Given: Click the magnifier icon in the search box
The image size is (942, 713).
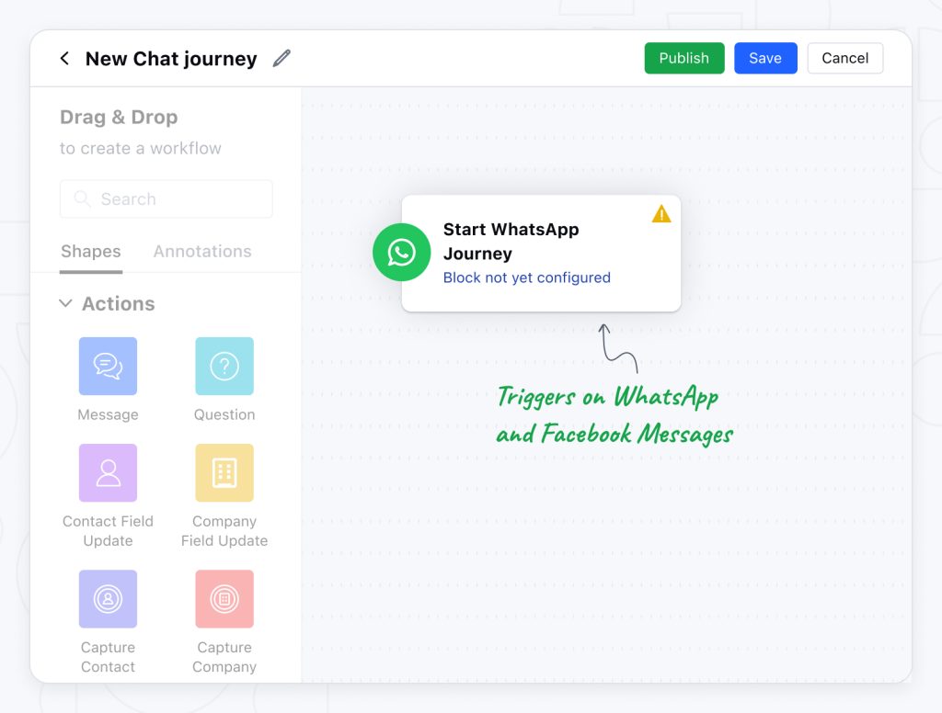Looking at the screenshot, I should [x=80, y=198].
